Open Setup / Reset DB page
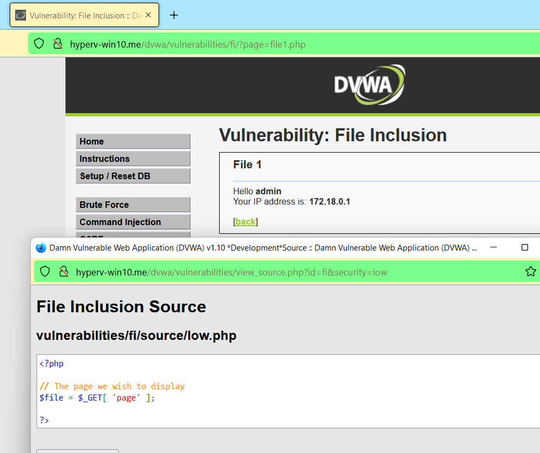 [x=133, y=176]
